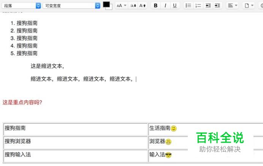
Task: Click the sunglasses emoticon after 输入法
Action: [x=168, y=155]
